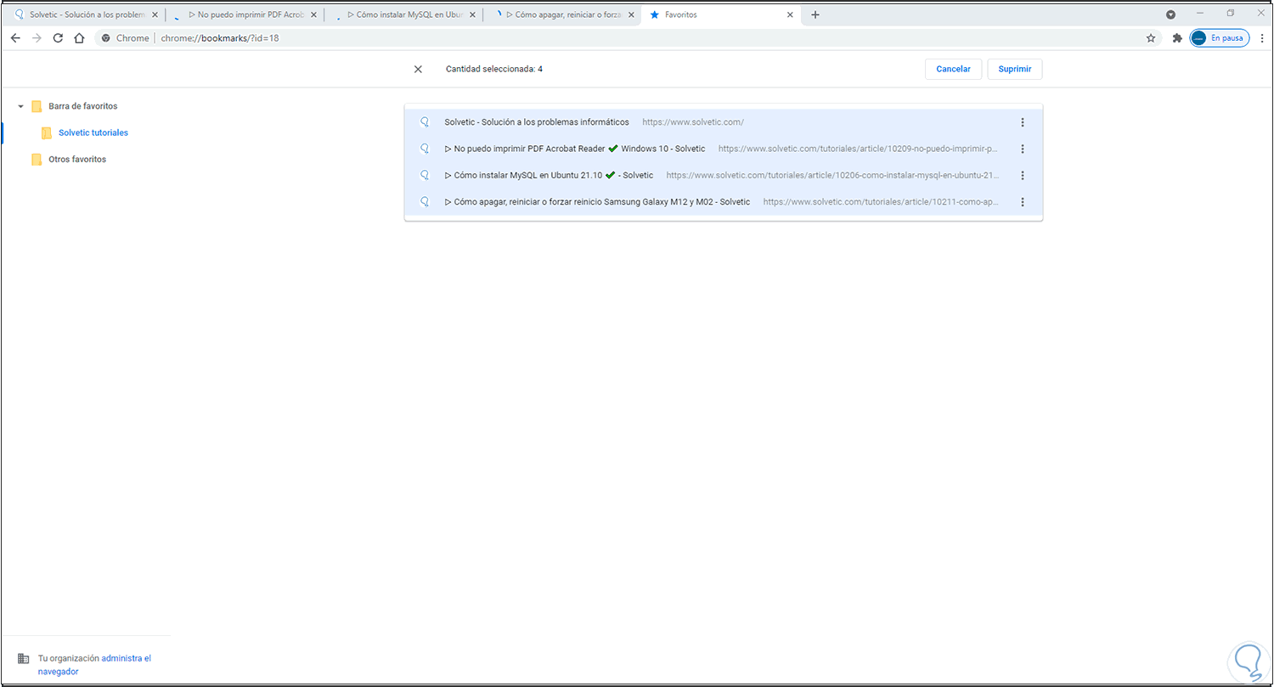Viewport: 1274px width, 687px height.
Task: Click favicon of the MySQL Ubuntu bookmark
Action: (x=425, y=175)
